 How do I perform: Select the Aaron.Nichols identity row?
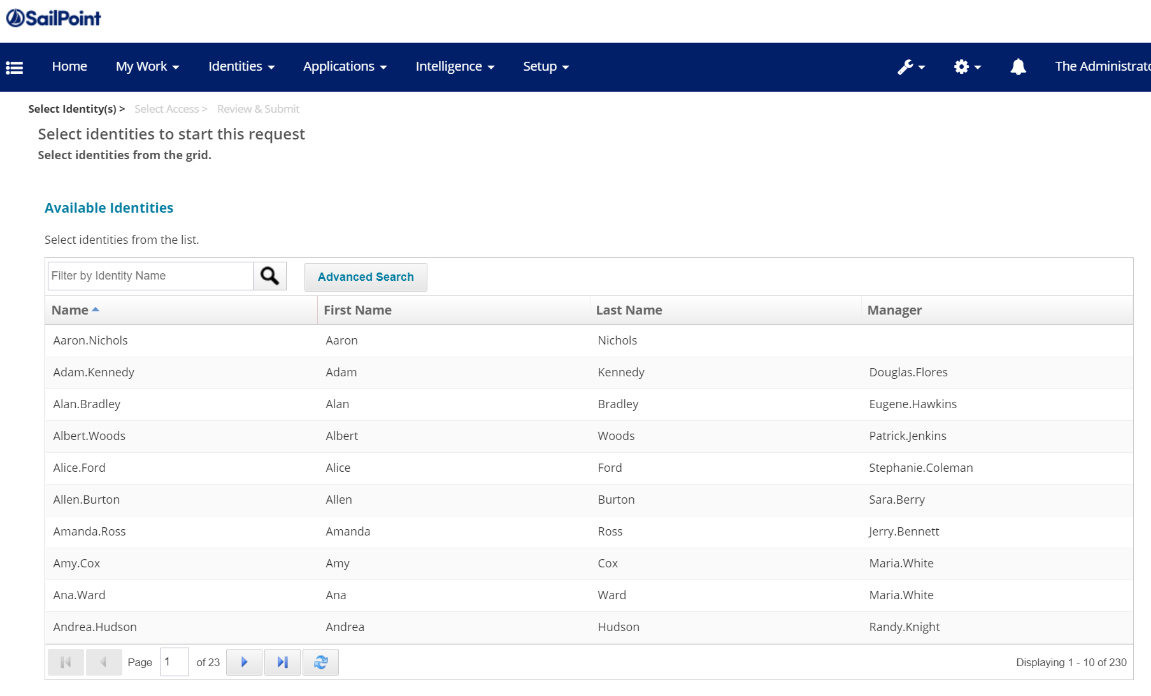pos(589,341)
